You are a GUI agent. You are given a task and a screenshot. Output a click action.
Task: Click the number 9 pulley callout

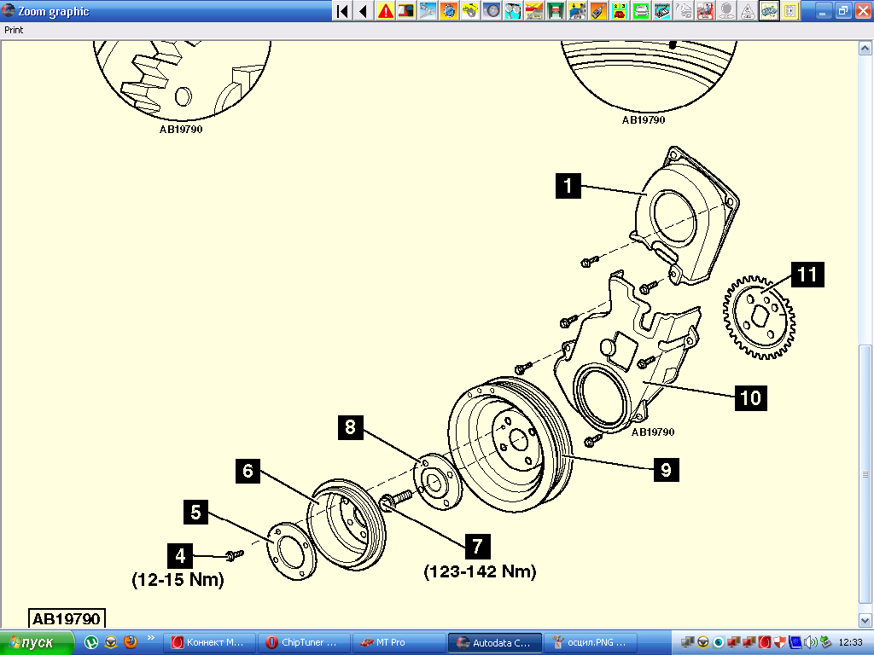(x=666, y=470)
